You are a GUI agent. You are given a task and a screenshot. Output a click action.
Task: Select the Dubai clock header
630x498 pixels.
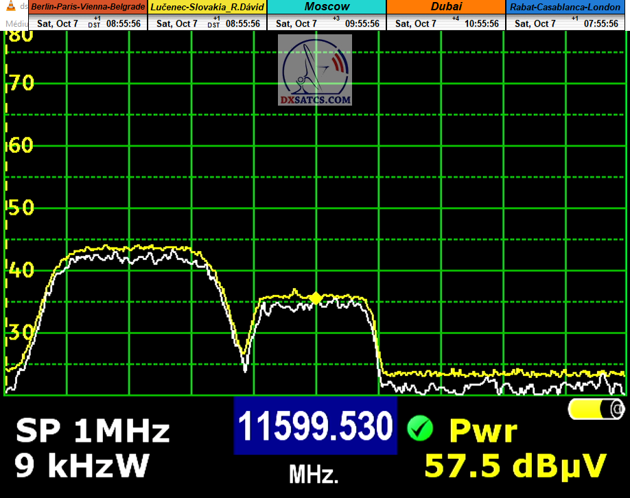coord(446,7)
